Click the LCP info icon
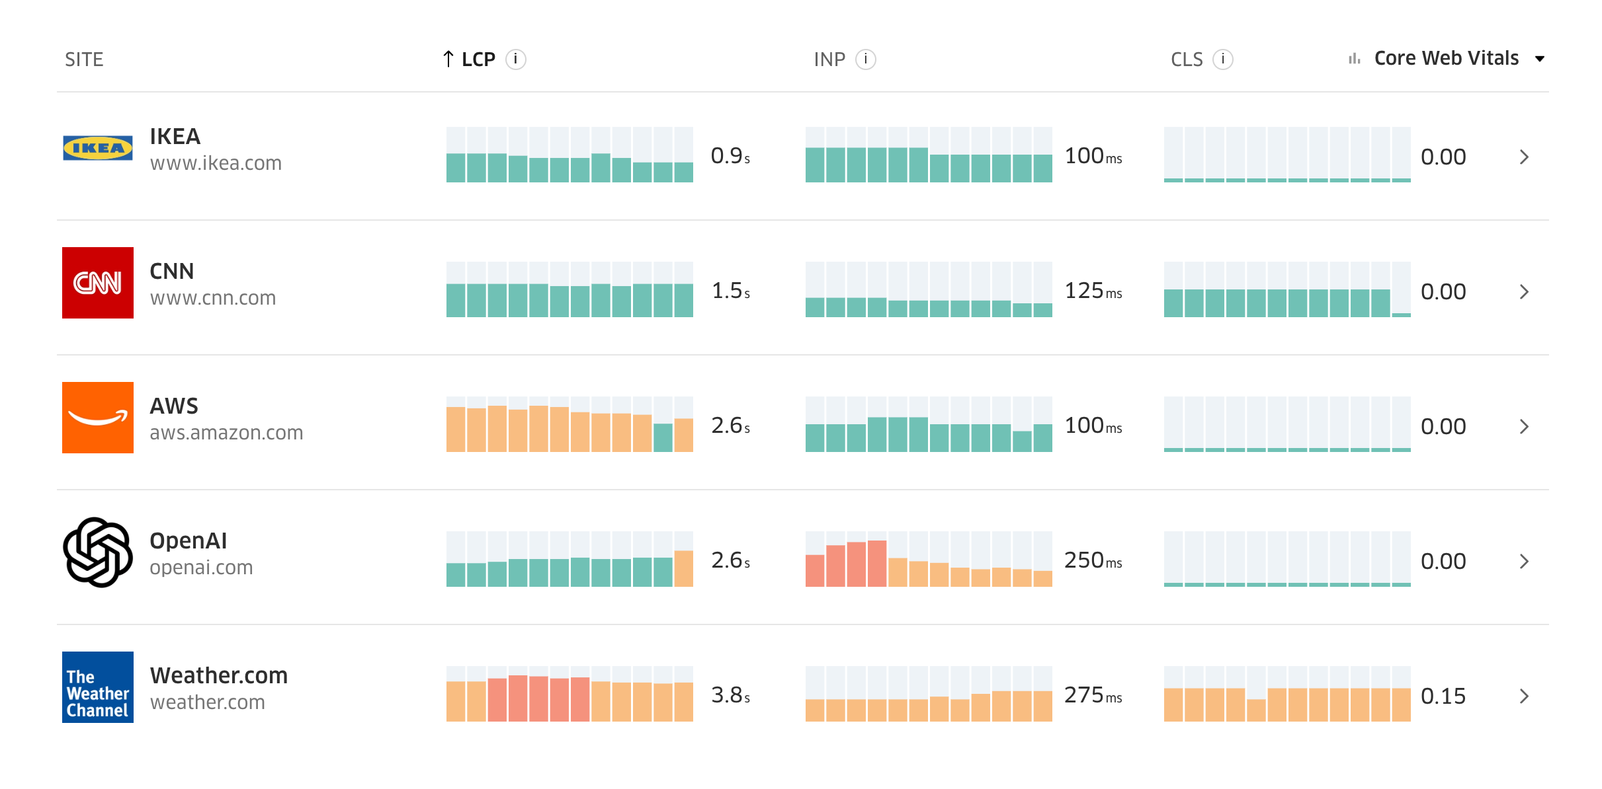The height and width of the screenshot is (789, 1602). [515, 59]
